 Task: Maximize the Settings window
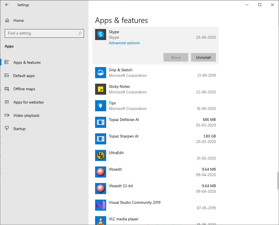pos(260,5)
